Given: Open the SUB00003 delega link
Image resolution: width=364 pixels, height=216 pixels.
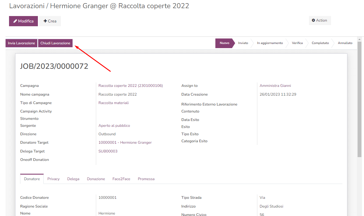Looking at the screenshot, I should [x=108, y=151].
